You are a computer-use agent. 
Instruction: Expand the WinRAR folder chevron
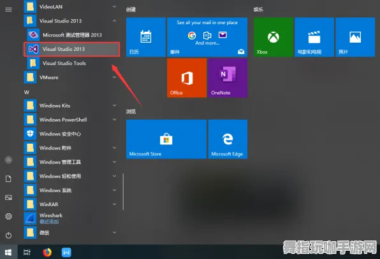coord(114,204)
